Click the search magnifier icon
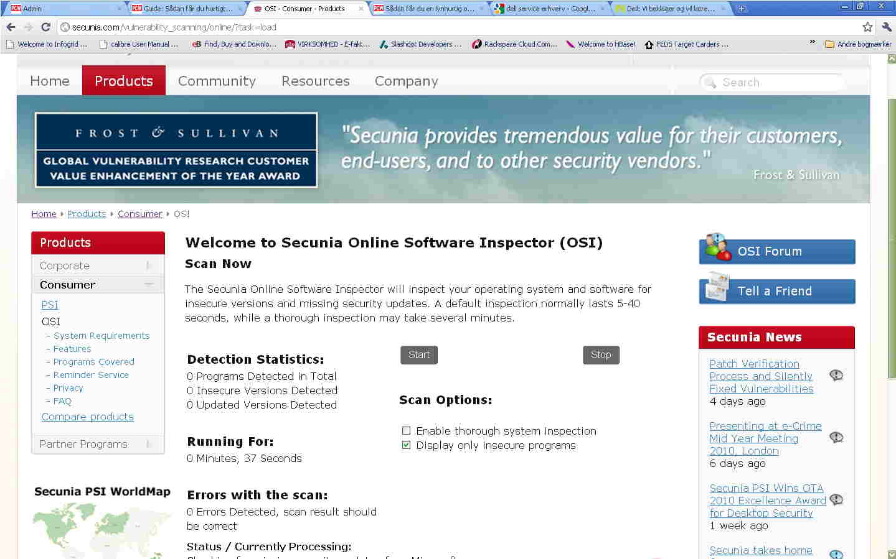The image size is (896, 559). (x=710, y=83)
